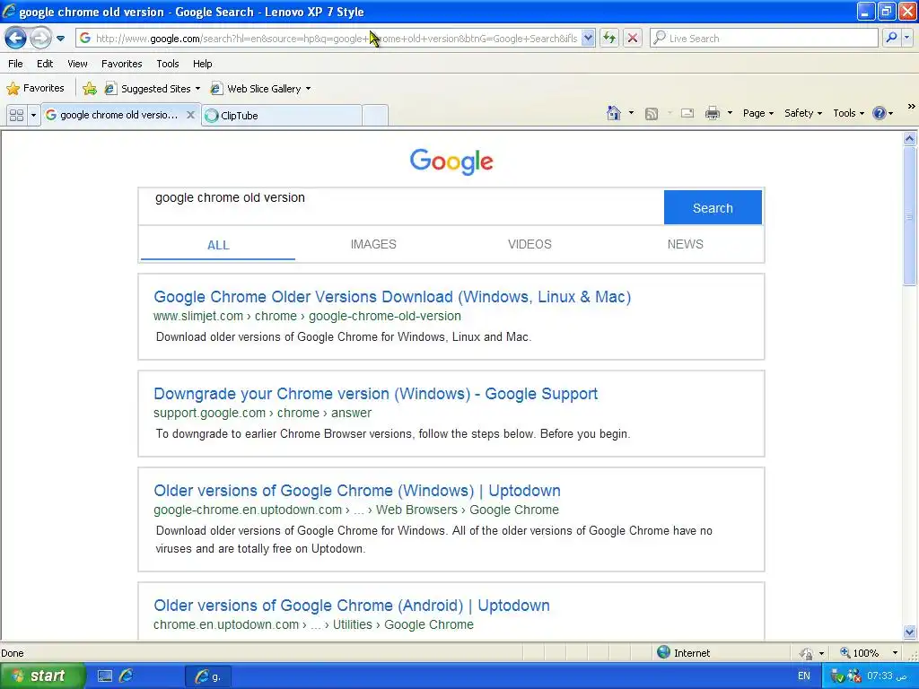Open Google Chrome Older Versions Download link
Viewport: 919px width, 689px height.
pyautogui.click(x=392, y=297)
